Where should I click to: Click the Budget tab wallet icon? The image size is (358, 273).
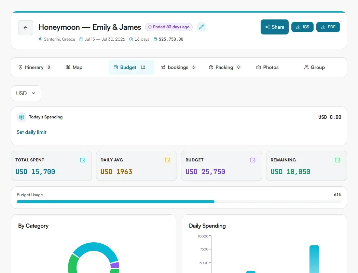(x=116, y=67)
